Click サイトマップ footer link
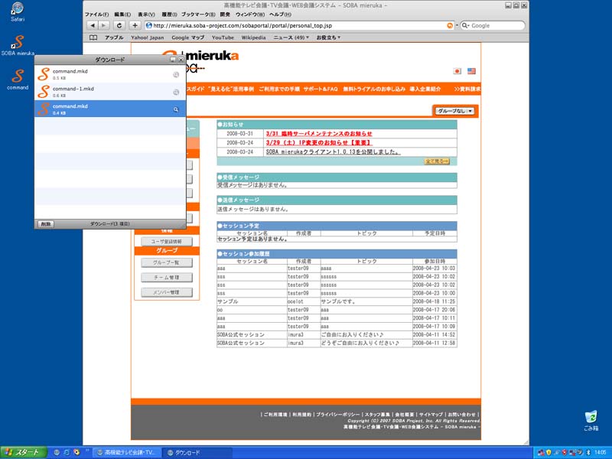Image resolution: width=612 pixels, height=459 pixels. click(x=431, y=415)
